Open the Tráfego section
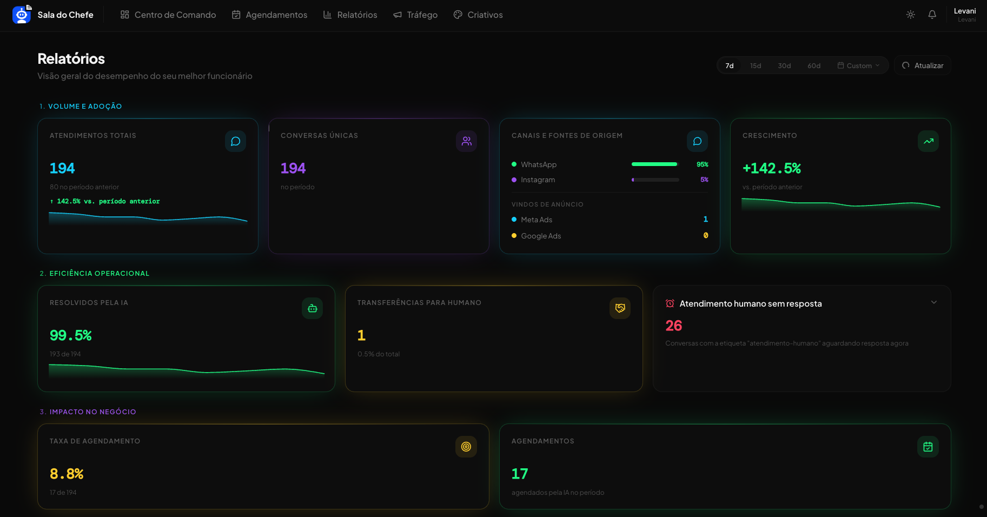This screenshot has width=987, height=517. click(x=415, y=15)
